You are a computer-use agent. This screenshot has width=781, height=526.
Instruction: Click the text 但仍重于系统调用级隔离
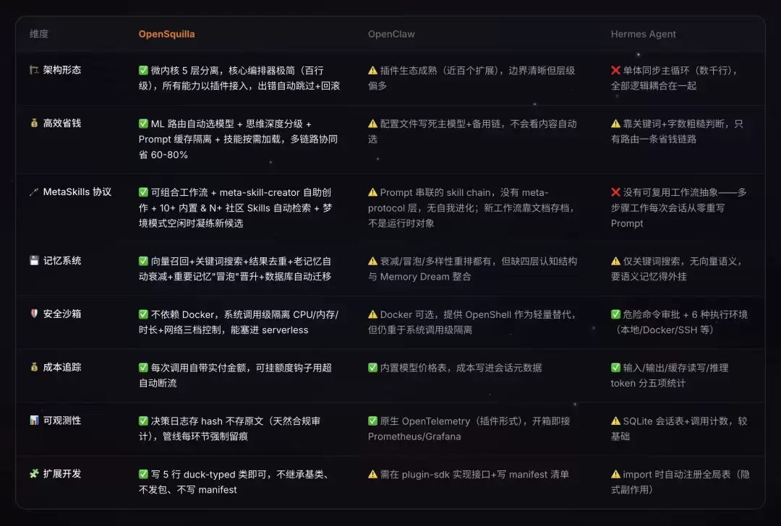tap(420, 330)
